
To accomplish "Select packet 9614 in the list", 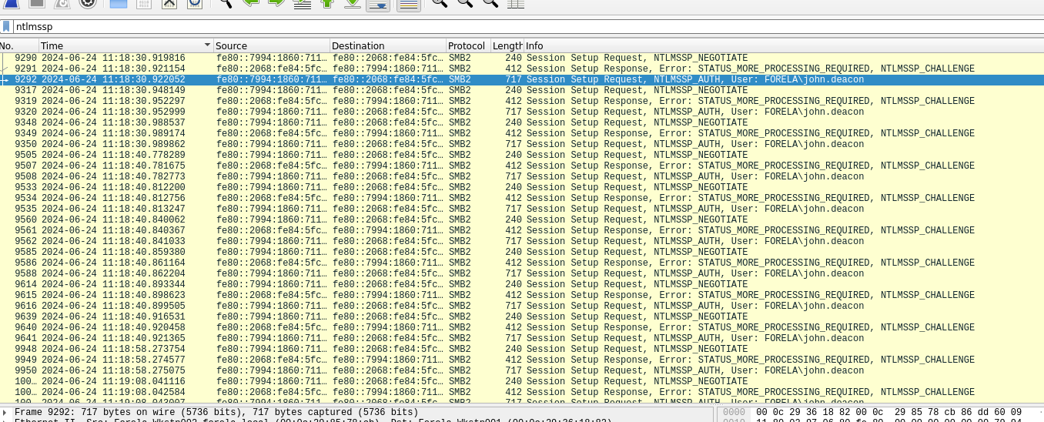I will [522, 284].
